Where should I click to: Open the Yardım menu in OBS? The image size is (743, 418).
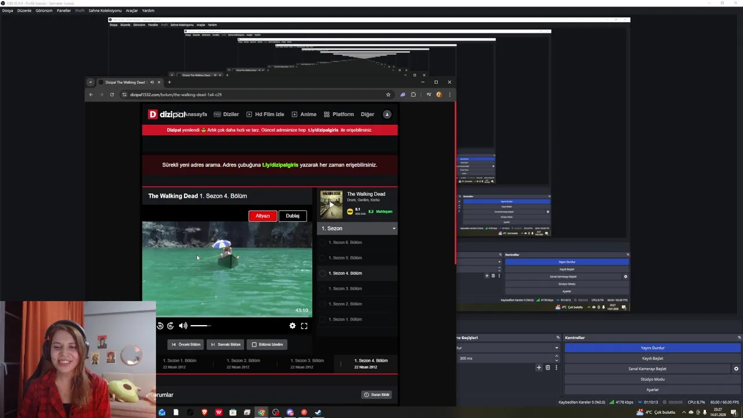[149, 10]
